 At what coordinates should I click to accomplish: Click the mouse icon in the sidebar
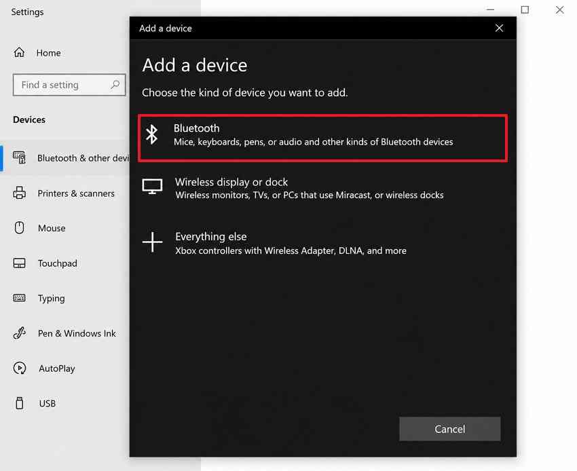coord(20,228)
